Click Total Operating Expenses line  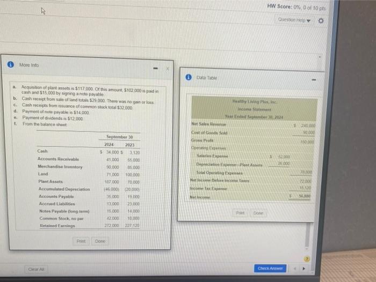coord(219,173)
